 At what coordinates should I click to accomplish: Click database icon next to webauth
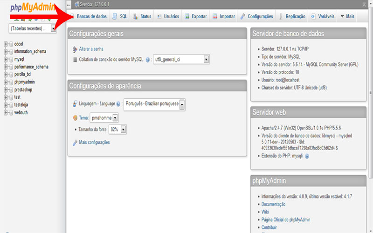click(x=11, y=113)
